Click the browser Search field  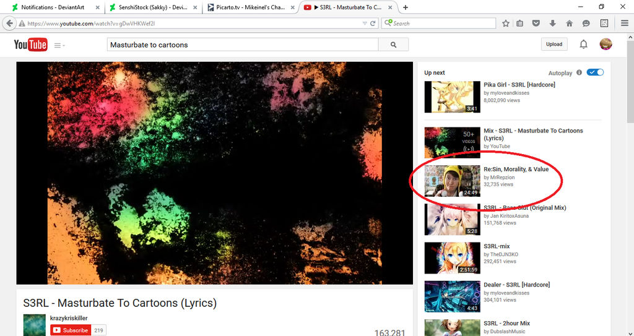[439, 24]
